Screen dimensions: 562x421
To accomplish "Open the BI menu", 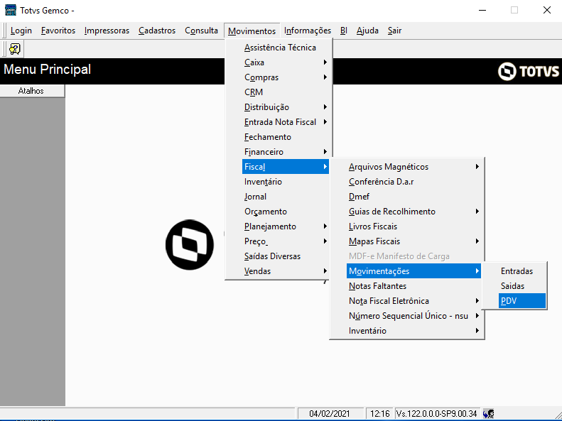I will tap(343, 31).
